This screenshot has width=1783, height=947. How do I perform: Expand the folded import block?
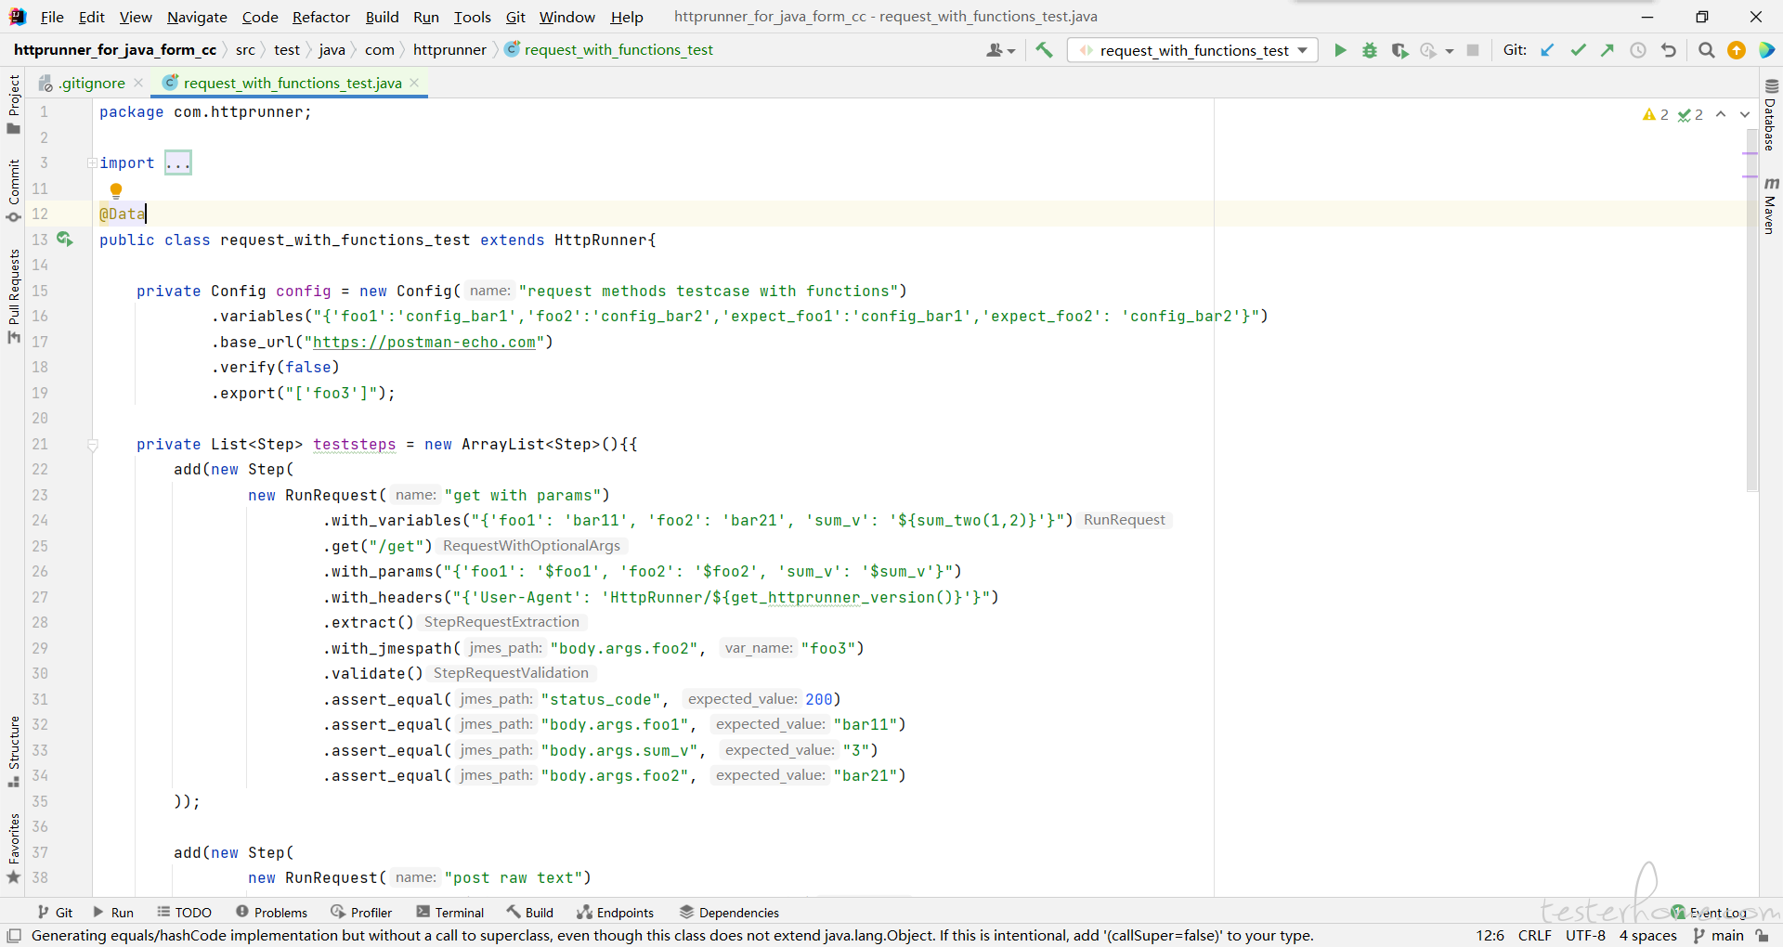pyautogui.click(x=92, y=163)
